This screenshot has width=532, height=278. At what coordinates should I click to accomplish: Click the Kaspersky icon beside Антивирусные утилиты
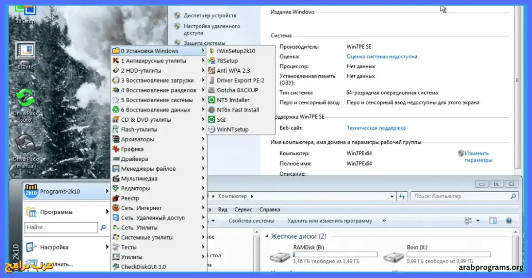click(x=116, y=61)
